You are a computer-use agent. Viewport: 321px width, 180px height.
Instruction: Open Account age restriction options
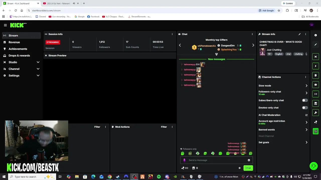[306, 122]
